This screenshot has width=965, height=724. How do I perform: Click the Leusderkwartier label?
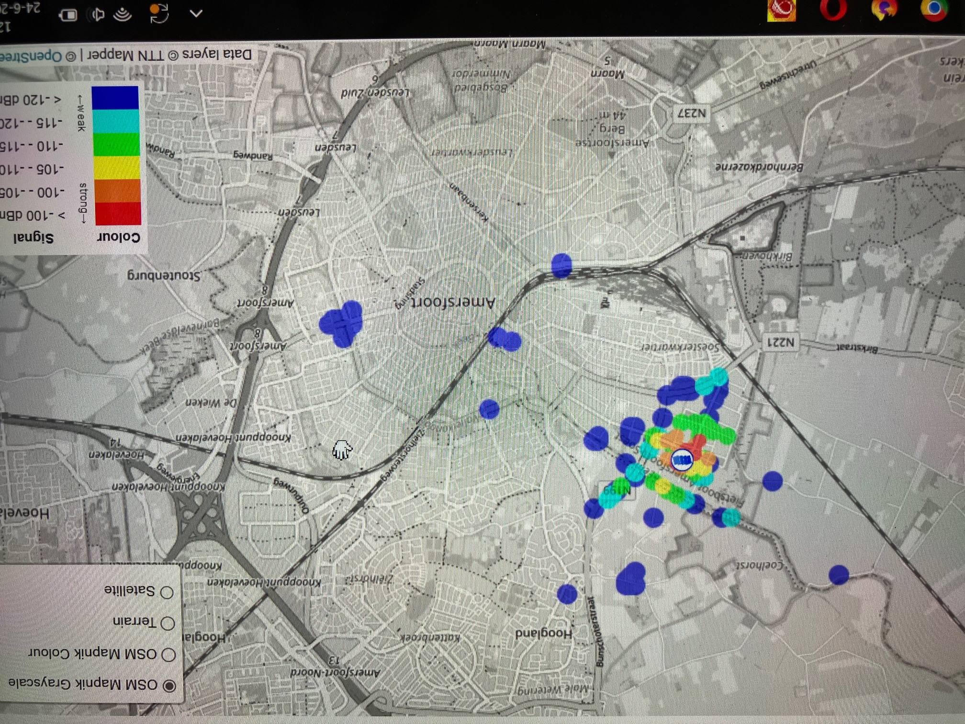coord(471,152)
